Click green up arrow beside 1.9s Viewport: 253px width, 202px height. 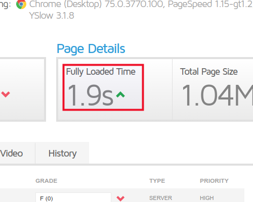click(120, 95)
